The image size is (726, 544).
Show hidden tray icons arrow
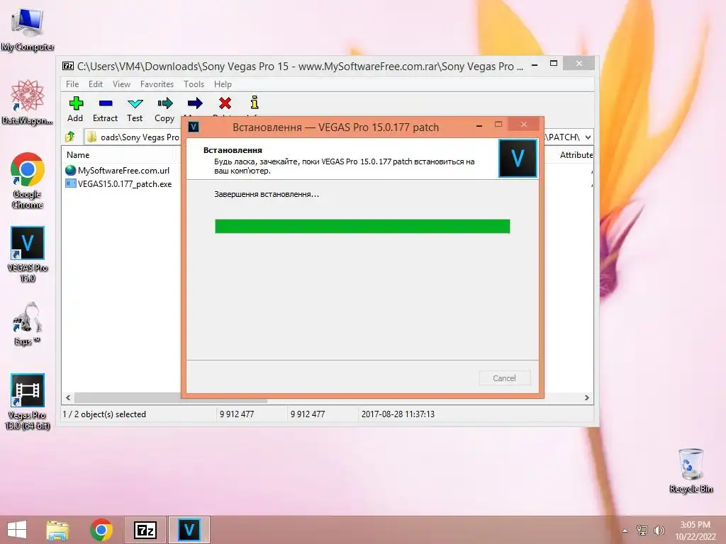(625, 531)
